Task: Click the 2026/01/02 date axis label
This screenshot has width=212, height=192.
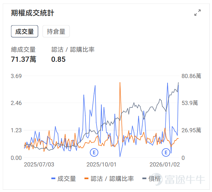Action: click(165, 164)
